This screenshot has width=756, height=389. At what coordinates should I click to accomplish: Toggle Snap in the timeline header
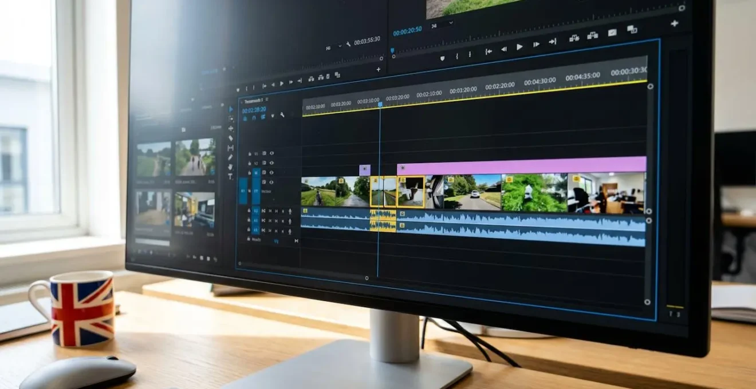point(254,118)
